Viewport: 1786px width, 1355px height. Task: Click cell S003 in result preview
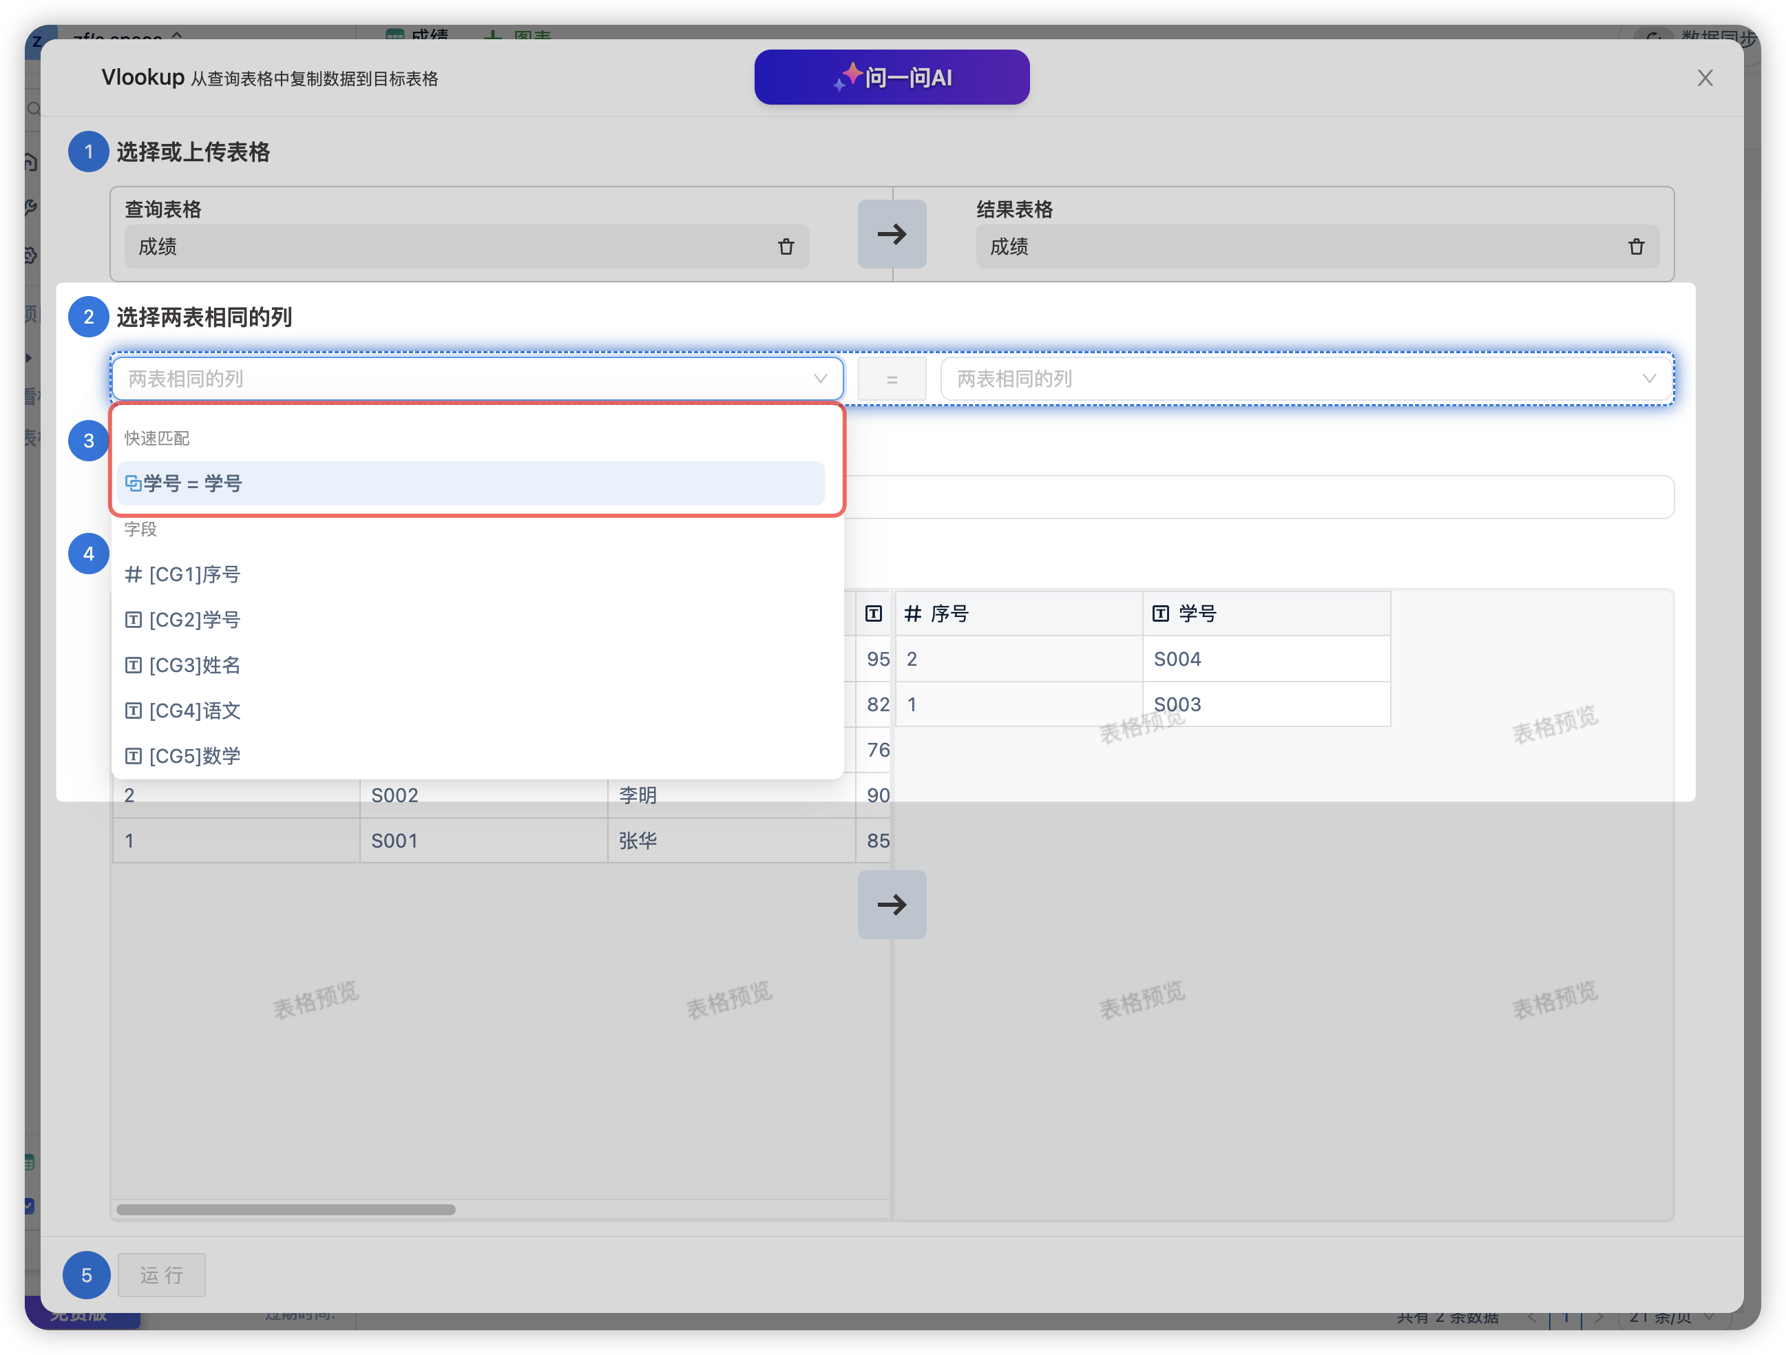click(1266, 704)
